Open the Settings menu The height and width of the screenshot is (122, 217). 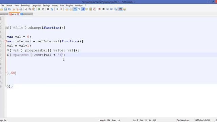tap(46, 5)
